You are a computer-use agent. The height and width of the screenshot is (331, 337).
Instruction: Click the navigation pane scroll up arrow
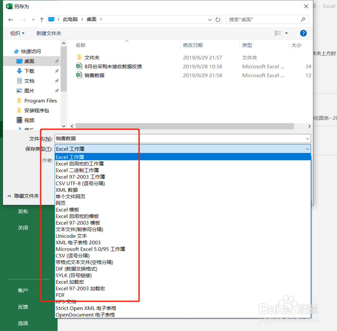(x=64, y=43)
